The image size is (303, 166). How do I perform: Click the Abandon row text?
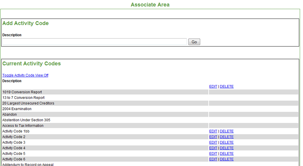click(9, 114)
